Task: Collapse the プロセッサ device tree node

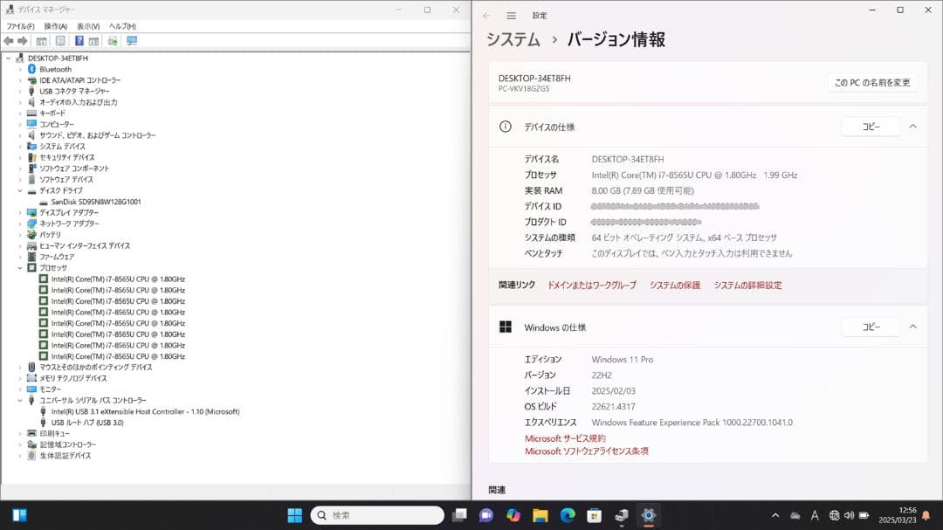Action: (x=22, y=268)
